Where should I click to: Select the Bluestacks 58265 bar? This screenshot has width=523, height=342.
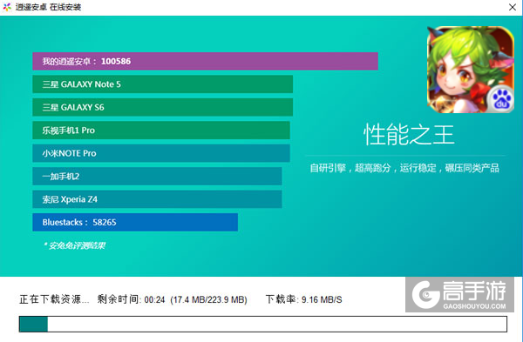(135, 222)
